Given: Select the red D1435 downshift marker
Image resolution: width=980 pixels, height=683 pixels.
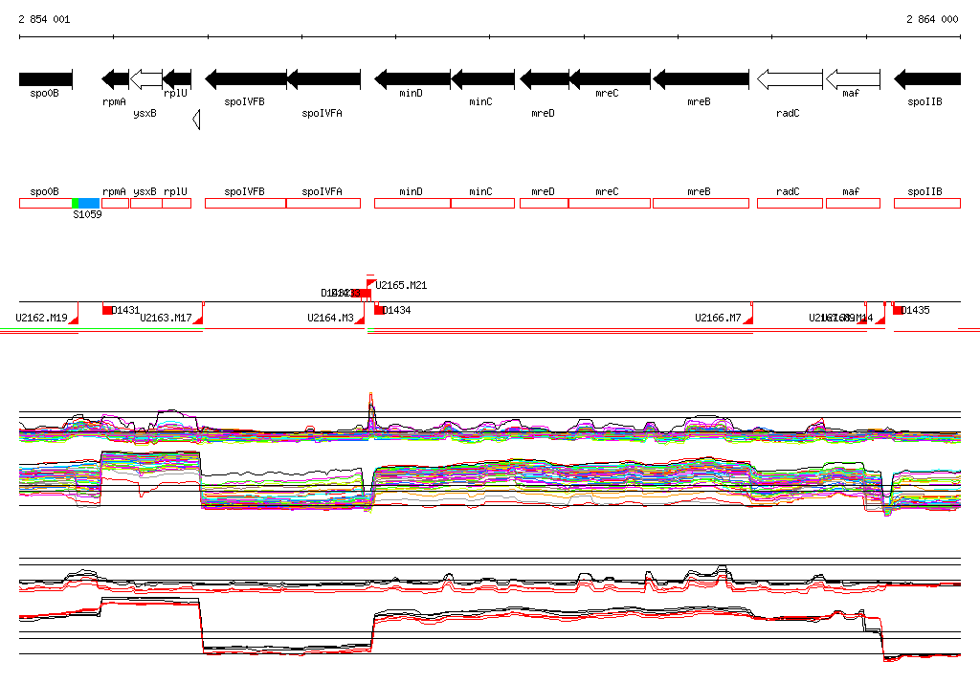Looking at the screenshot, I should coord(898,310).
